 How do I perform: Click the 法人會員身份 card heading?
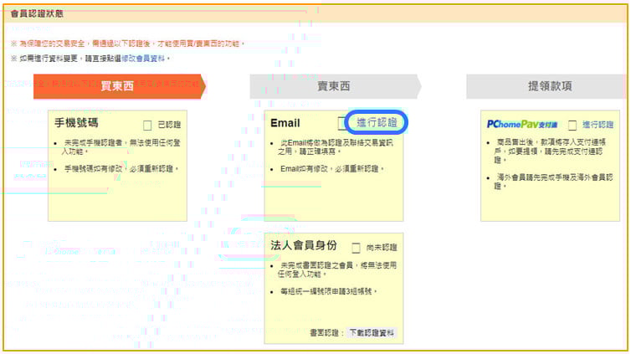(304, 245)
